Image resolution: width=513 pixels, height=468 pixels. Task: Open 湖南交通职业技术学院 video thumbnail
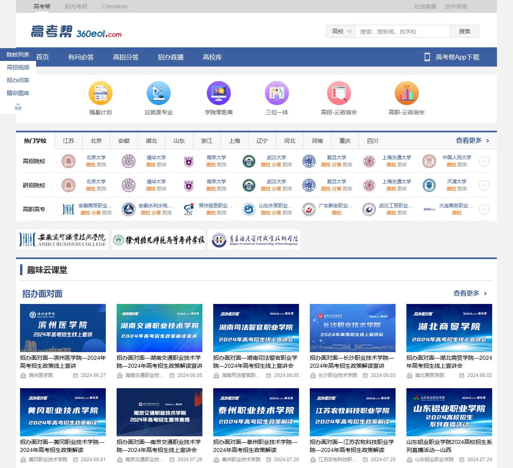(160, 328)
